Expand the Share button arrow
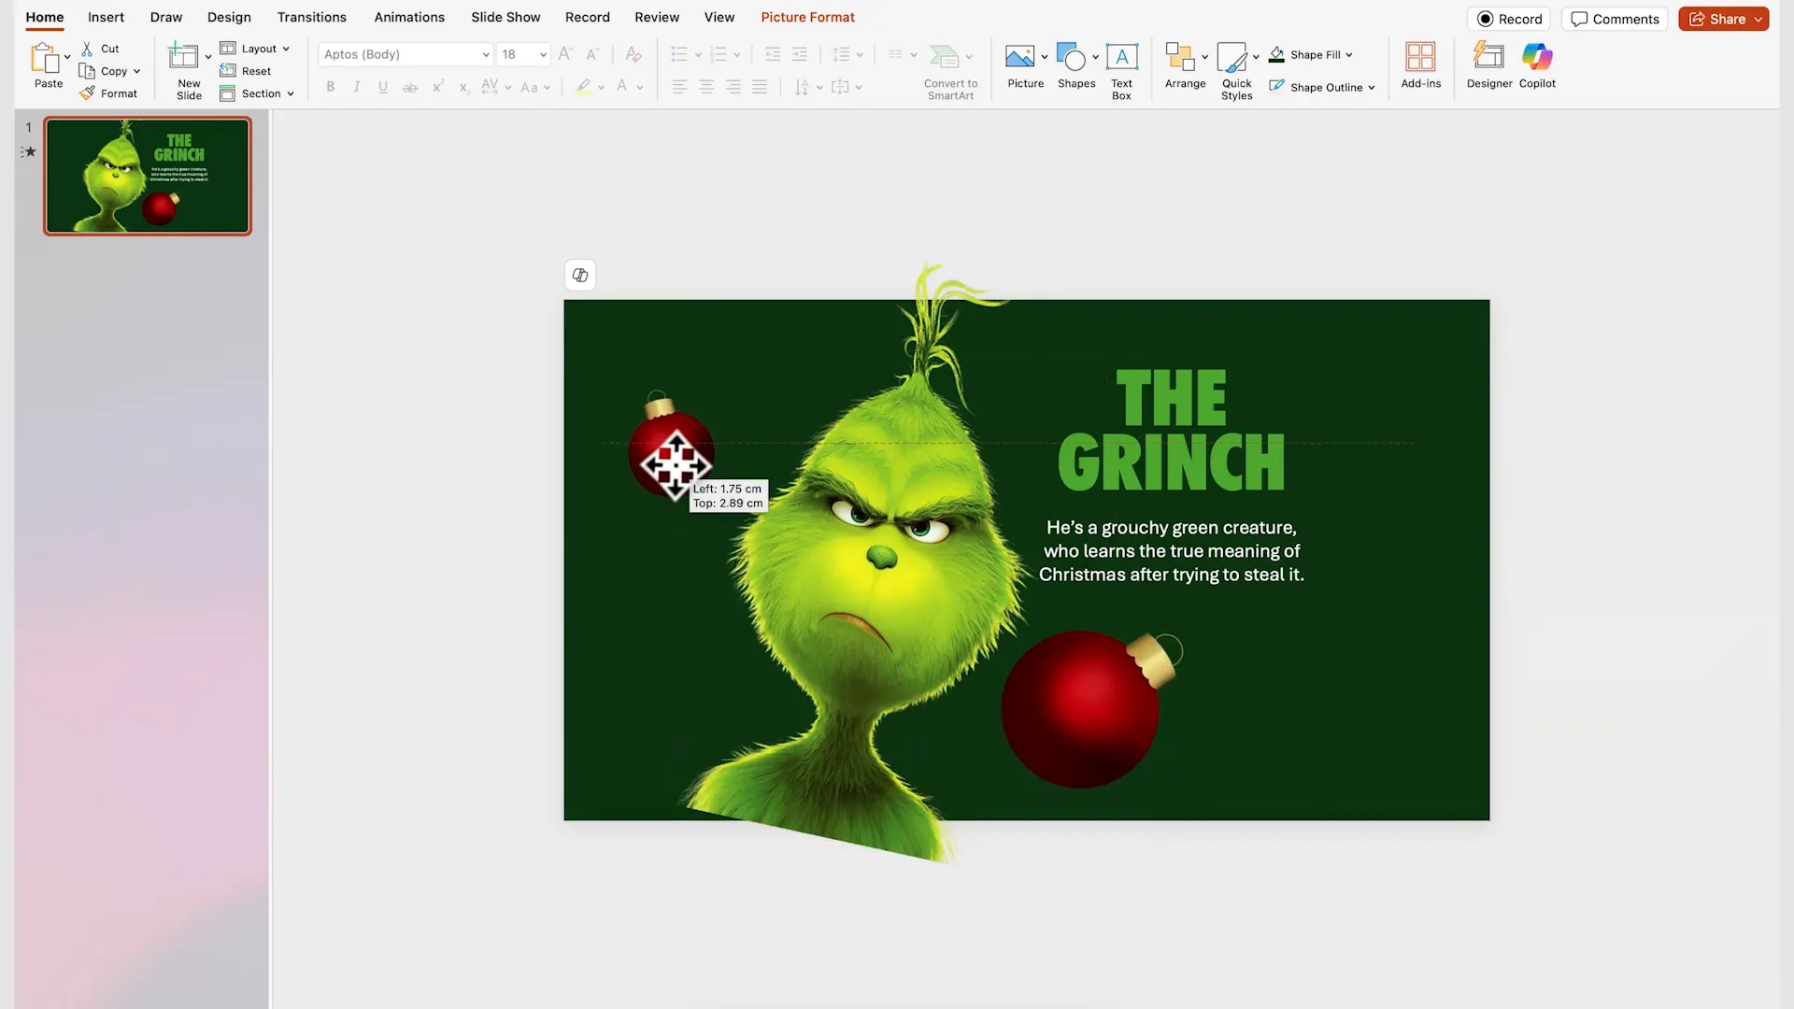Image resolution: width=1794 pixels, height=1009 pixels. [x=1758, y=19]
